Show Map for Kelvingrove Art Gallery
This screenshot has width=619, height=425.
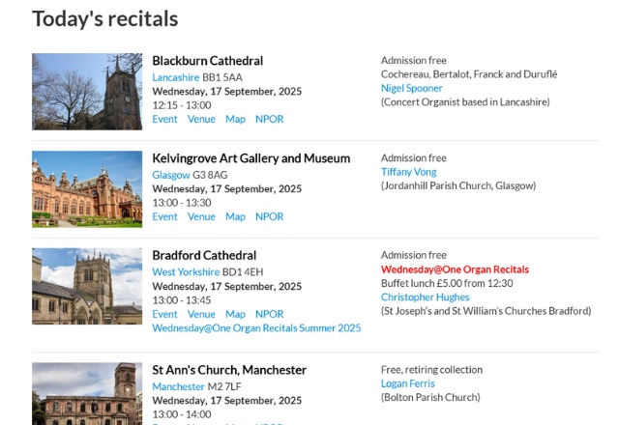(x=235, y=216)
